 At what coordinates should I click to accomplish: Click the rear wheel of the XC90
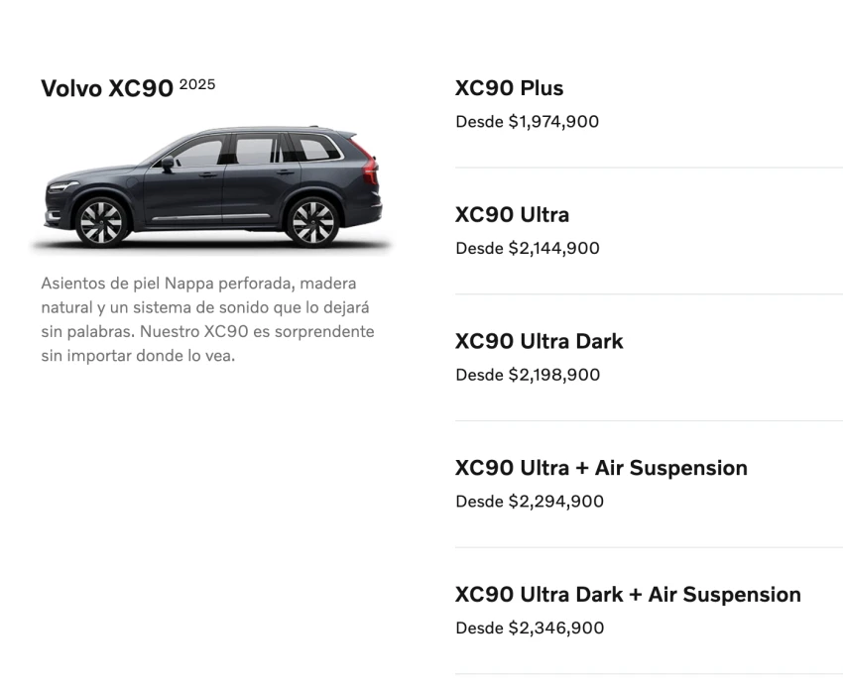(312, 221)
